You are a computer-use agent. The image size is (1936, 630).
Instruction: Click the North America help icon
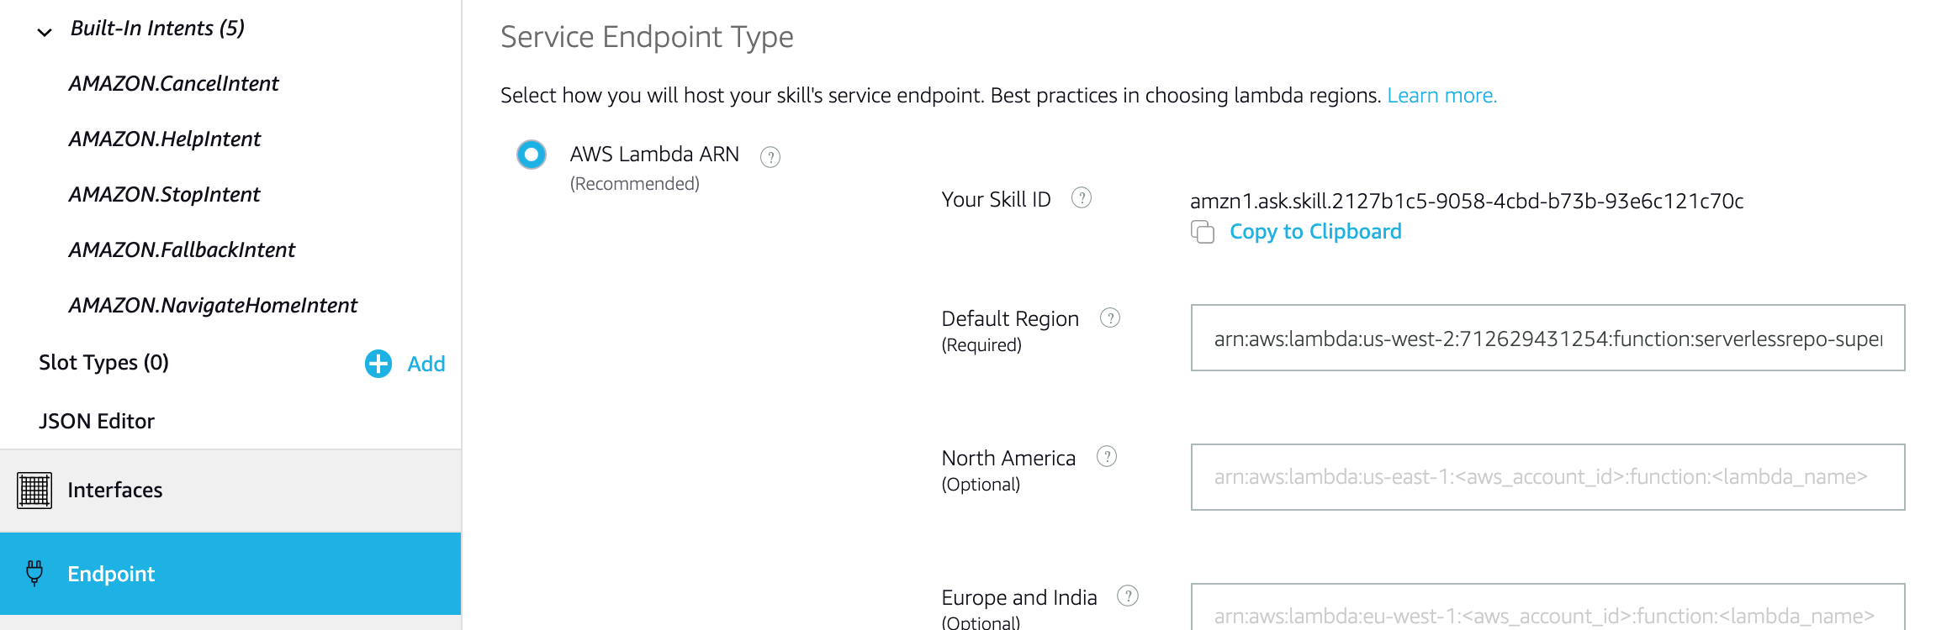1106,457
